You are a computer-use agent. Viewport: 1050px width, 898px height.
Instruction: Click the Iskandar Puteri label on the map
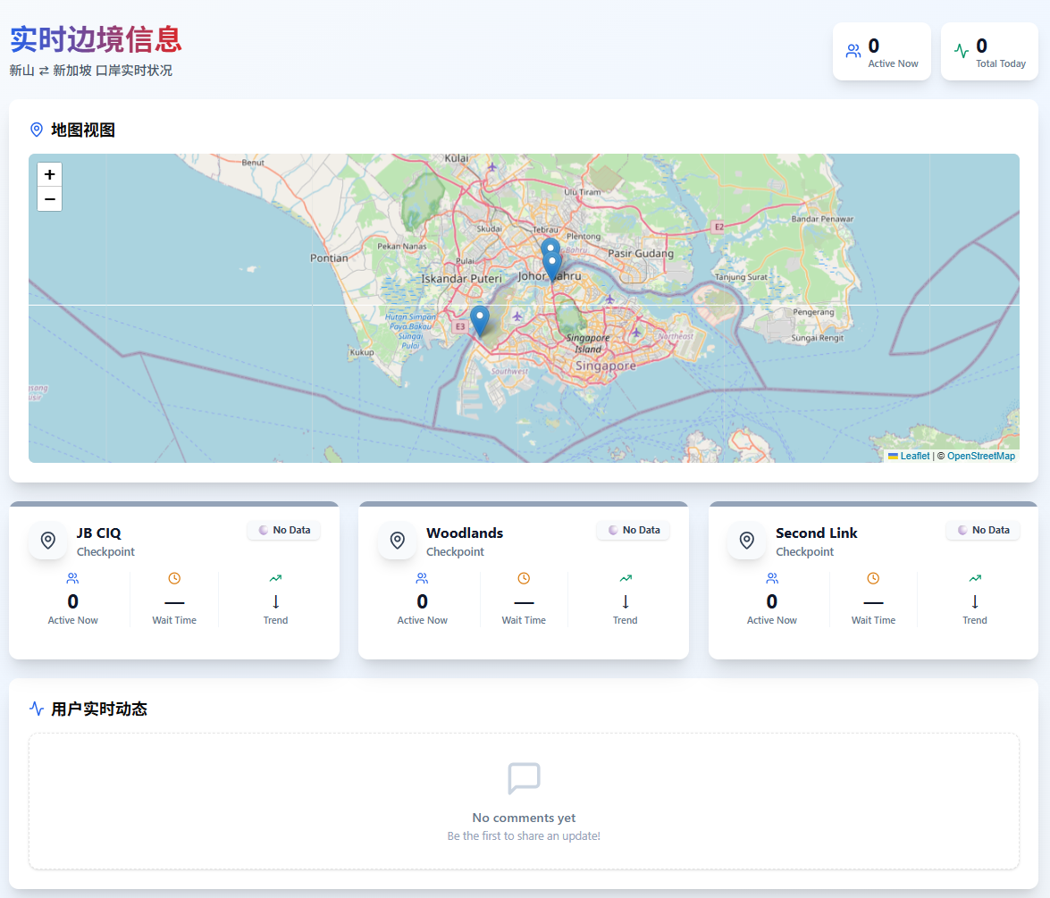[x=461, y=279]
